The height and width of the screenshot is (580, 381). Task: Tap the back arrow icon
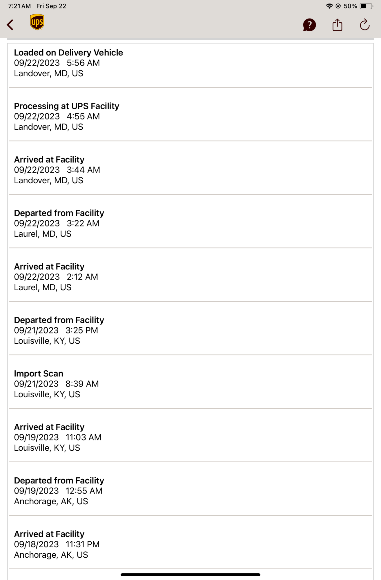[x=10, y=25]
